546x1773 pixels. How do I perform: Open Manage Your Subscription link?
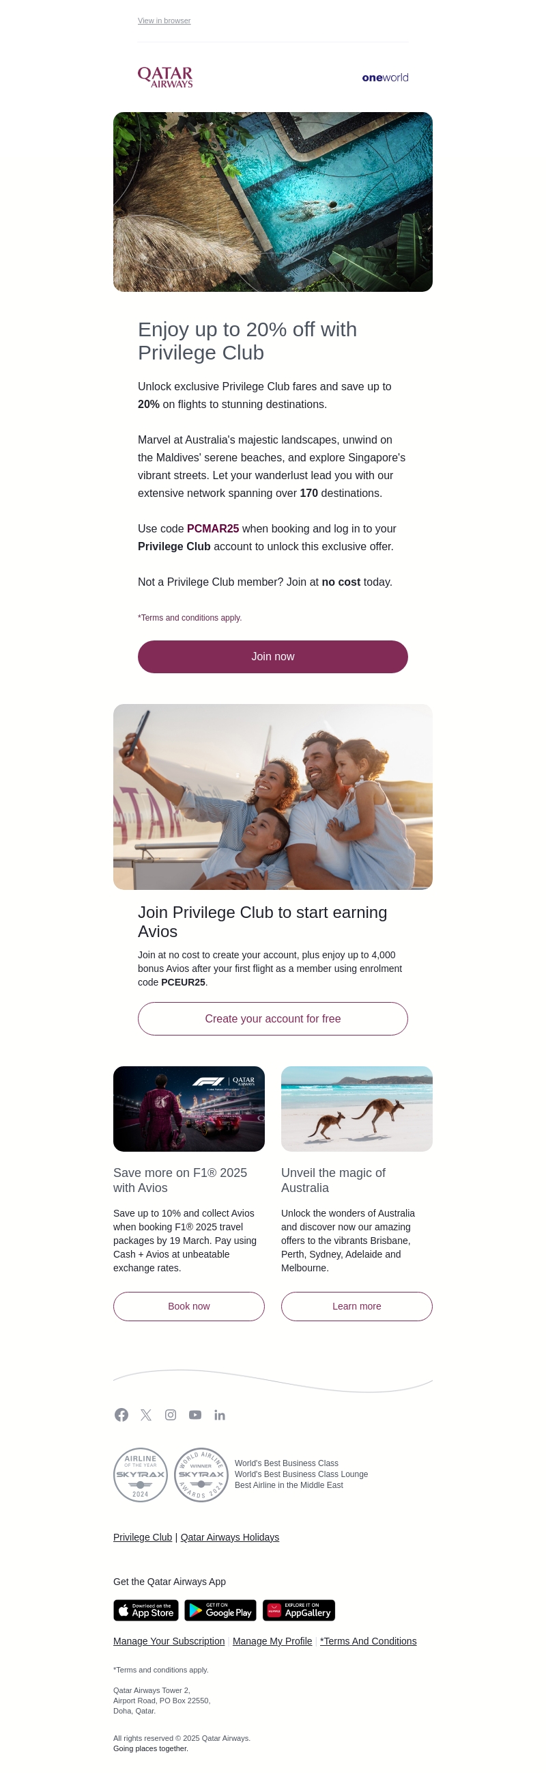(x=169, y=1641)
